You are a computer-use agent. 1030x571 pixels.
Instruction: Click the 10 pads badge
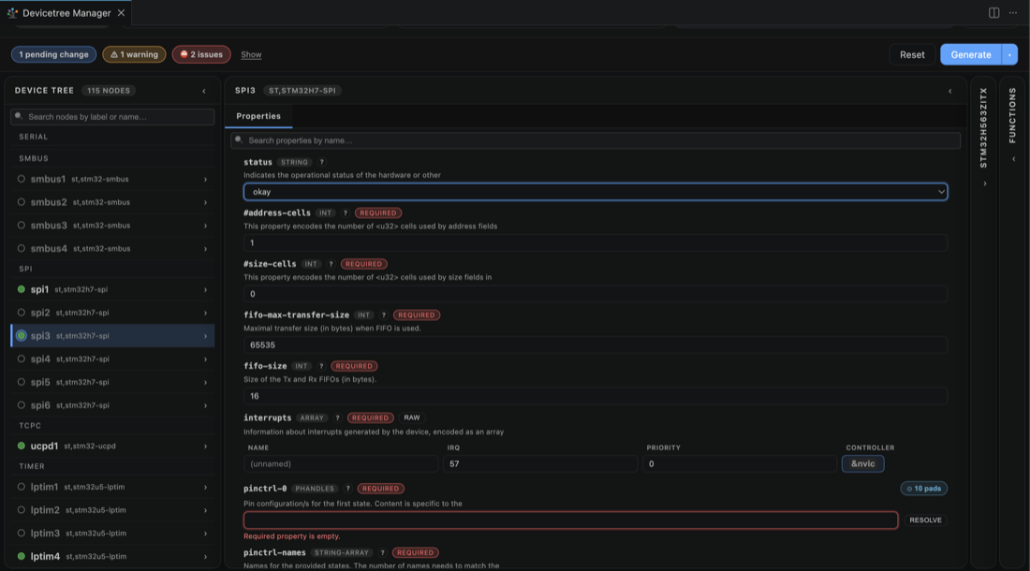(x=923, y=489)
